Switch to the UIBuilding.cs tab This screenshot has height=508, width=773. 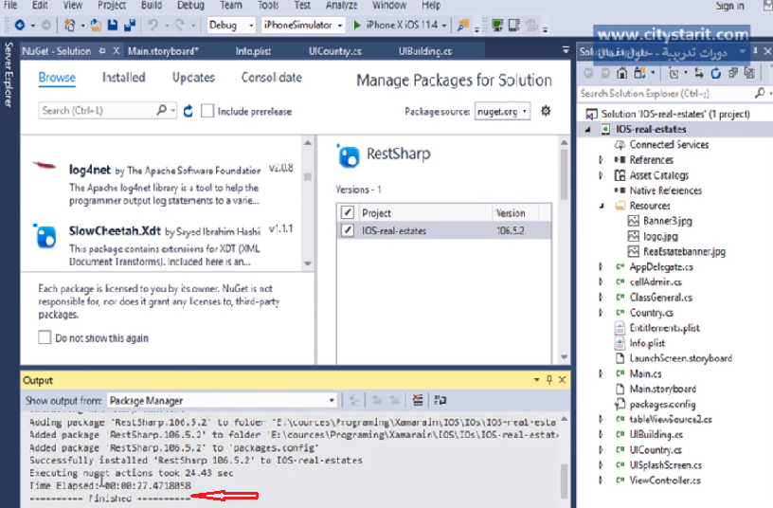425,51
